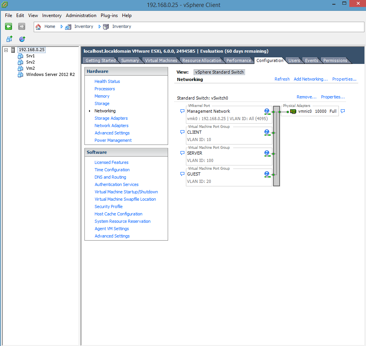Click the network globe icon on GUEST port group

point(267,174)
